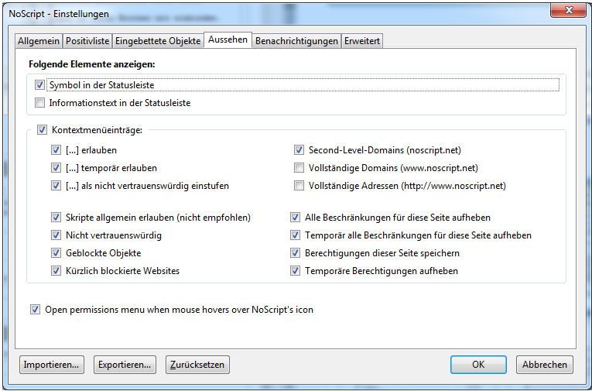Uncheck Berechtigungen dieser Seite speichern
The image size is (592, 391).
[296, 252]
